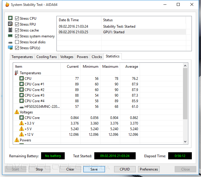Maximize the AIDA64 window
Screen dimensions: 201x177
pyautogui.click(x=178, y=5)
